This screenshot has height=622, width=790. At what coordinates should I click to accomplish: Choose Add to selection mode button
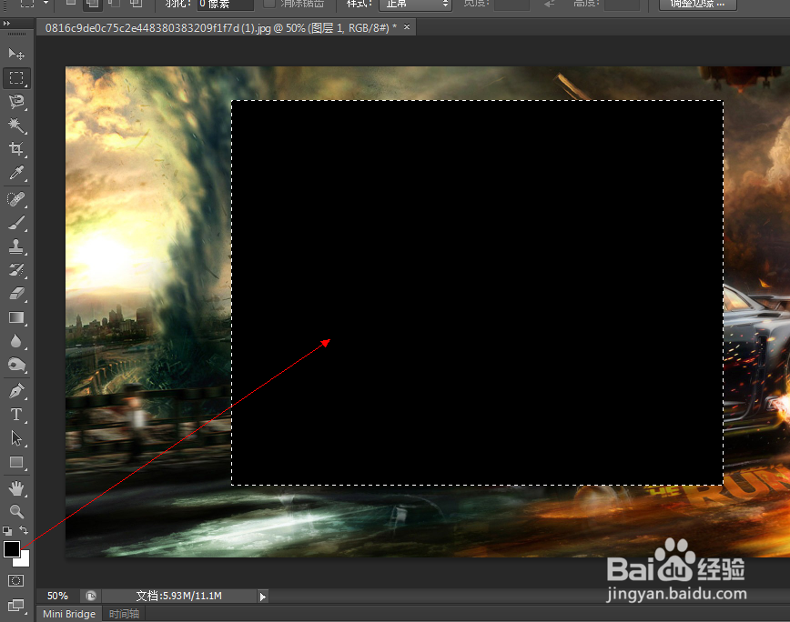(x=92, y=4)
